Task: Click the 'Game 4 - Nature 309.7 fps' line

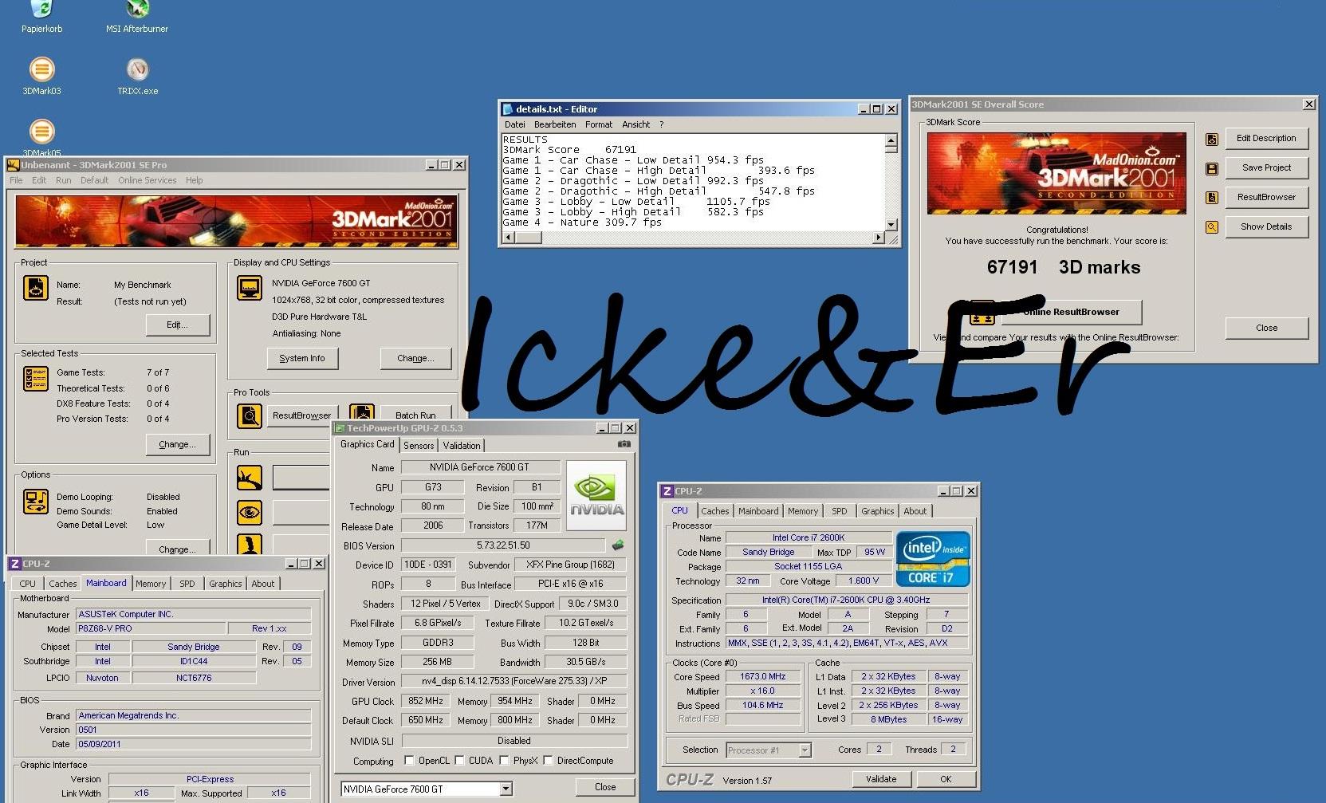Action: click(582, 222)
